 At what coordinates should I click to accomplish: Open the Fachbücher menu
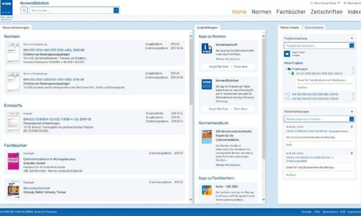[x=291, y=12]
